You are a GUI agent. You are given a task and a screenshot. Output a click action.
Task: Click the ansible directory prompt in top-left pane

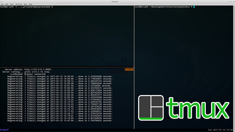point(26,7)
